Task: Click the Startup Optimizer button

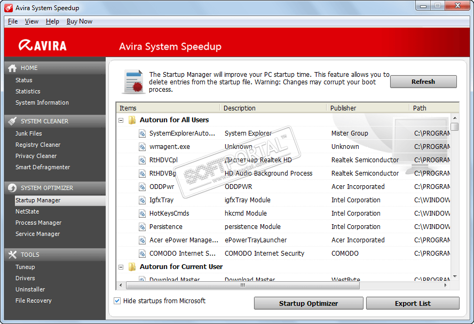Action: click(x=309, y=303)
